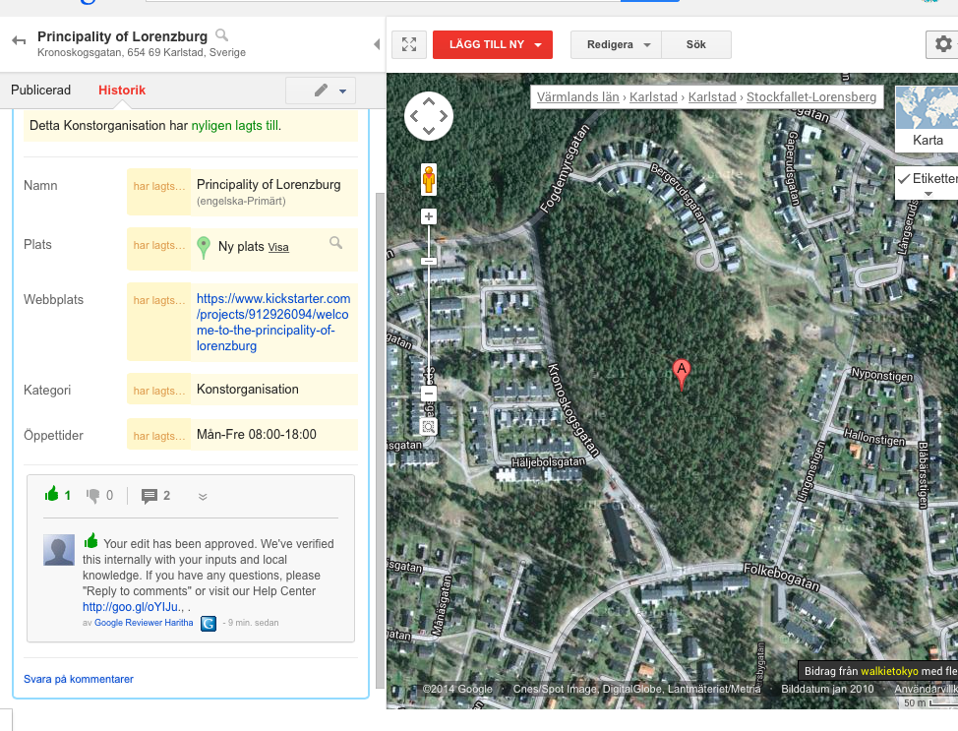The height and width of the screenshot is (731, 958).
Task: Click the har lagts label in the Namn row
Action: tap(159, 186)
